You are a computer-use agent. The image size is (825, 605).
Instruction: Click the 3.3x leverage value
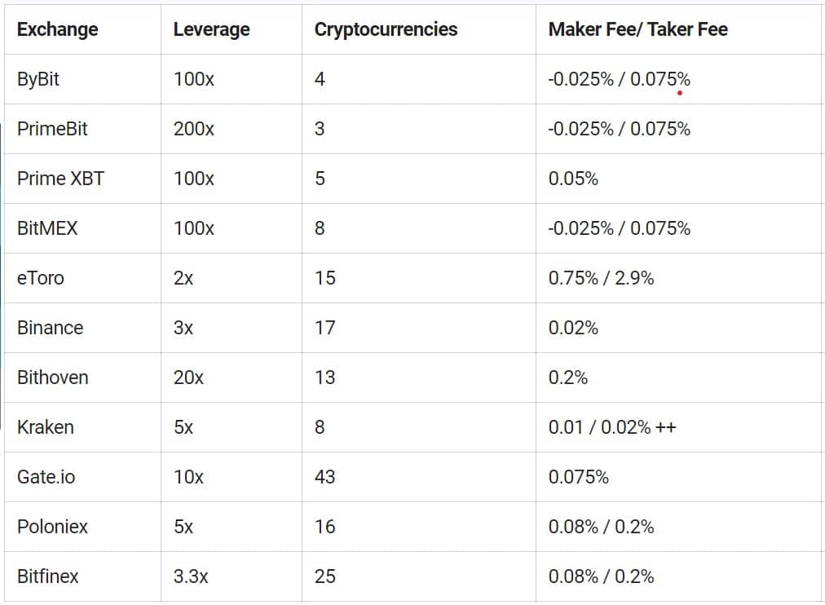pos(191,577)
